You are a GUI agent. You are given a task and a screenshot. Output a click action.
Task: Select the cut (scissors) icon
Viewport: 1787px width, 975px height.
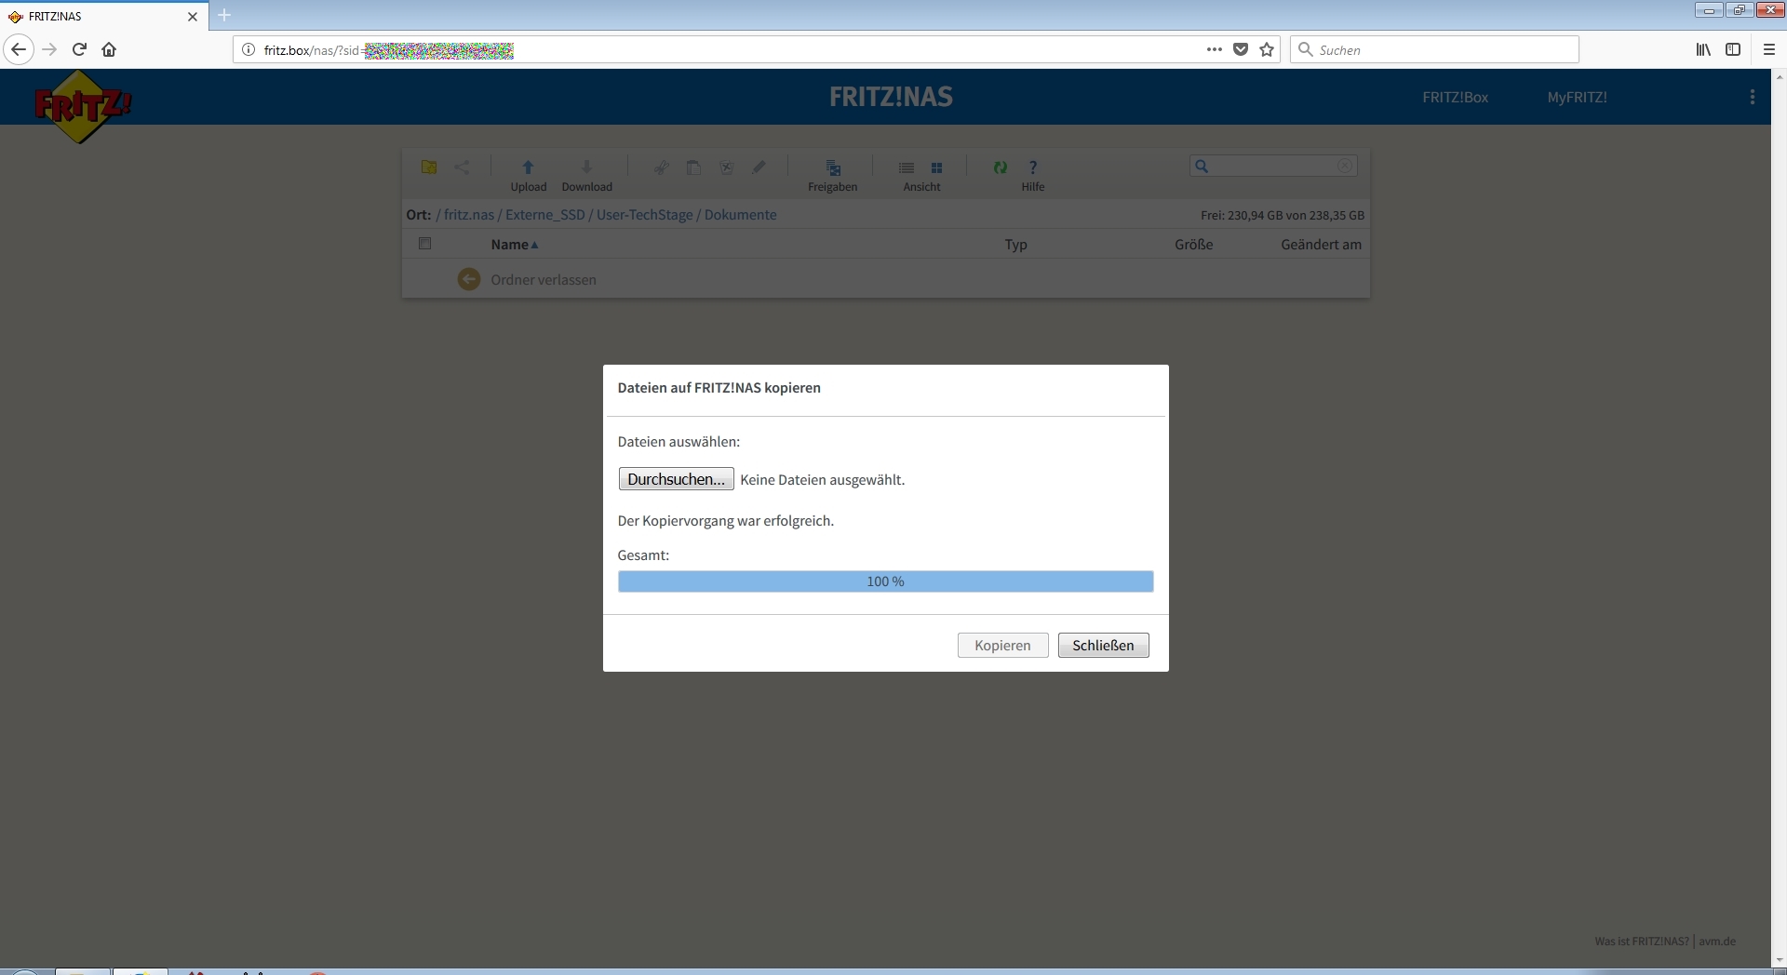(662, 167)
